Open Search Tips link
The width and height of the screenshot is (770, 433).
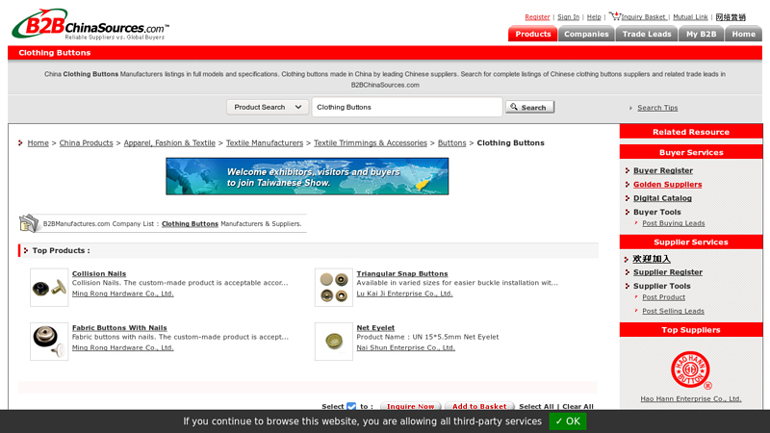click(x=657, y=108)
